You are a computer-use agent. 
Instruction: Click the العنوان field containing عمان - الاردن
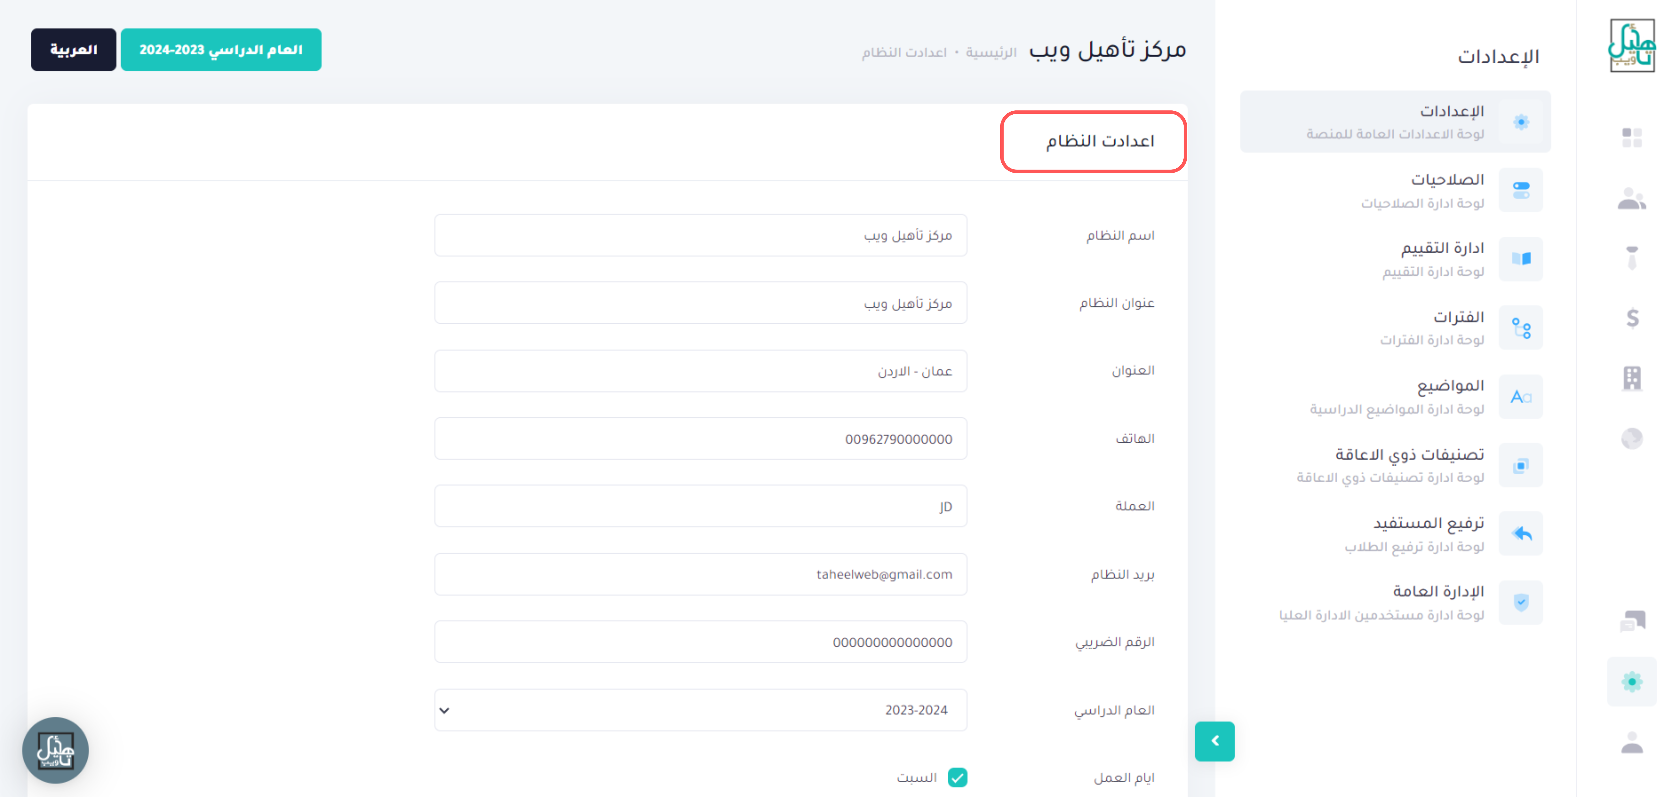click(x=700, y=371)
